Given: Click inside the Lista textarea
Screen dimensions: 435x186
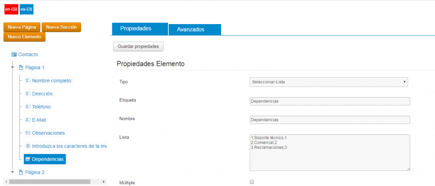Looking at the screenshot, I should (330, 152).
